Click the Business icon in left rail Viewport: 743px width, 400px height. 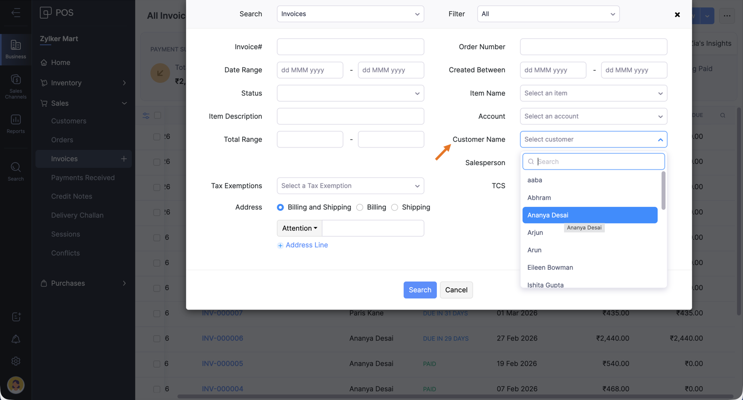[x=16, y=49]
